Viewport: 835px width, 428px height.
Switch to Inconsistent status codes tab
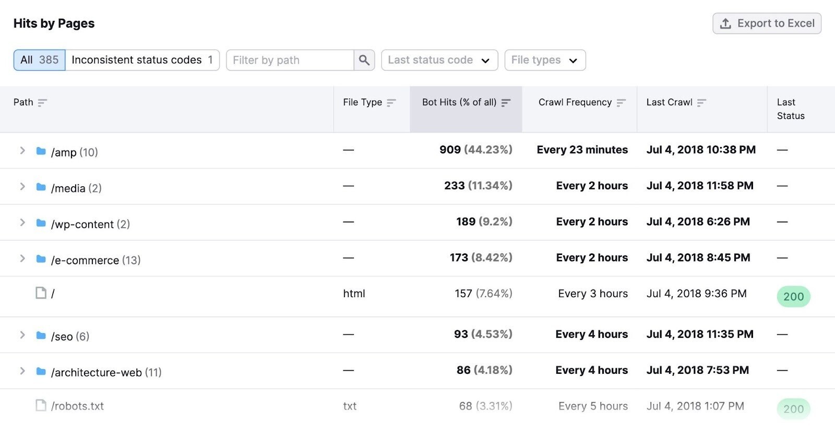[142, 60]
